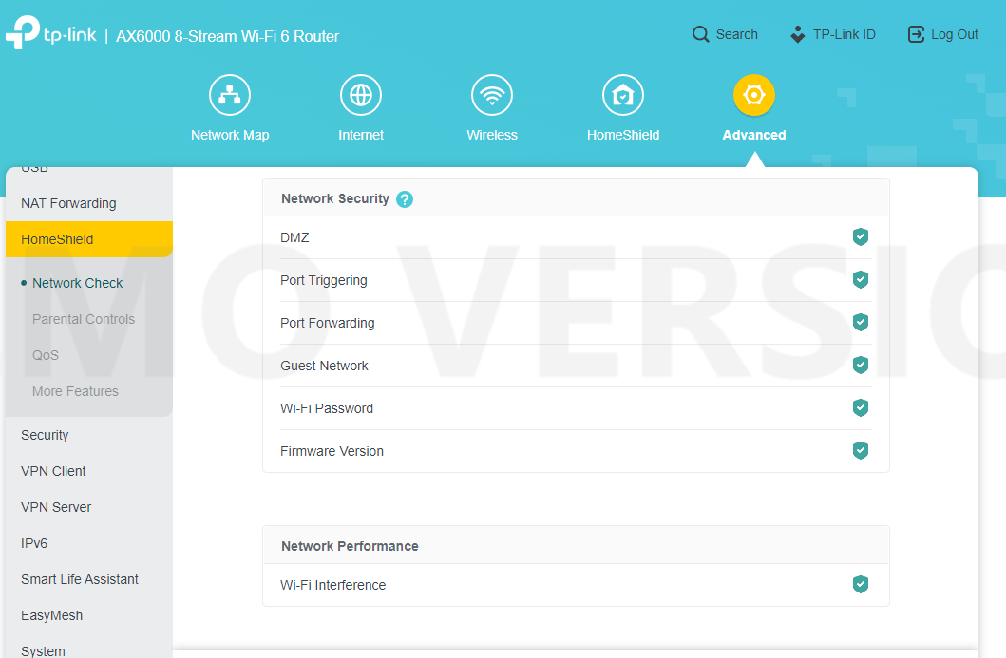Click the Wi-Fi Password row label
Screen dimensions: 1006x658
(327, 408)
